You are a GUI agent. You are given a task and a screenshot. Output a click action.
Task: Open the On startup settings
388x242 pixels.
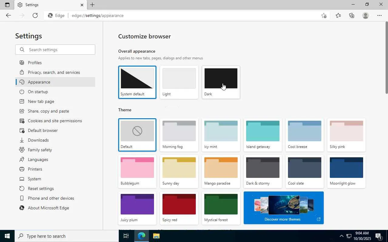click(55, 92)
